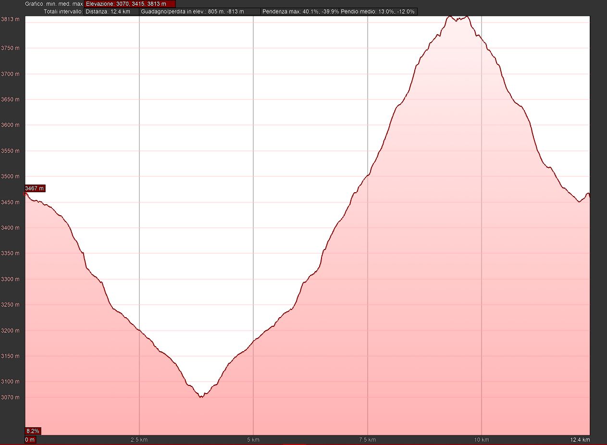Click the Pendenza max 40.1% readout

click(301, 12)
